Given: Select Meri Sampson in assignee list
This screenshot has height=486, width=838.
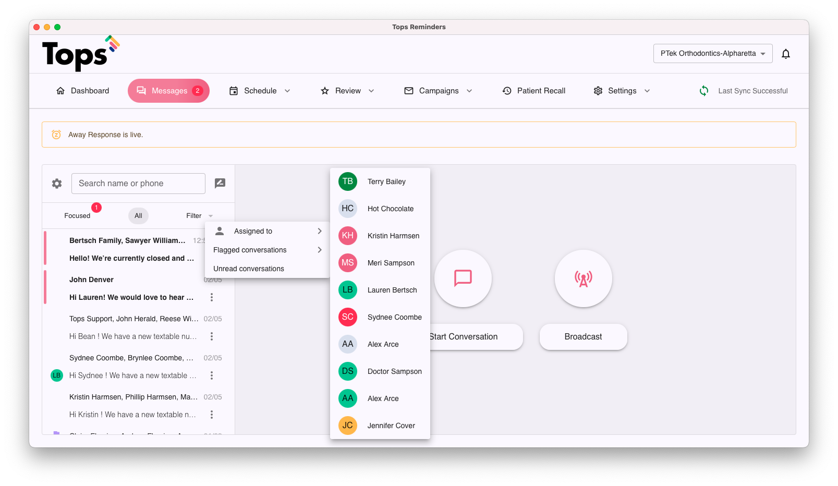Looking at the screenshot, I should [x=380, y=263].
